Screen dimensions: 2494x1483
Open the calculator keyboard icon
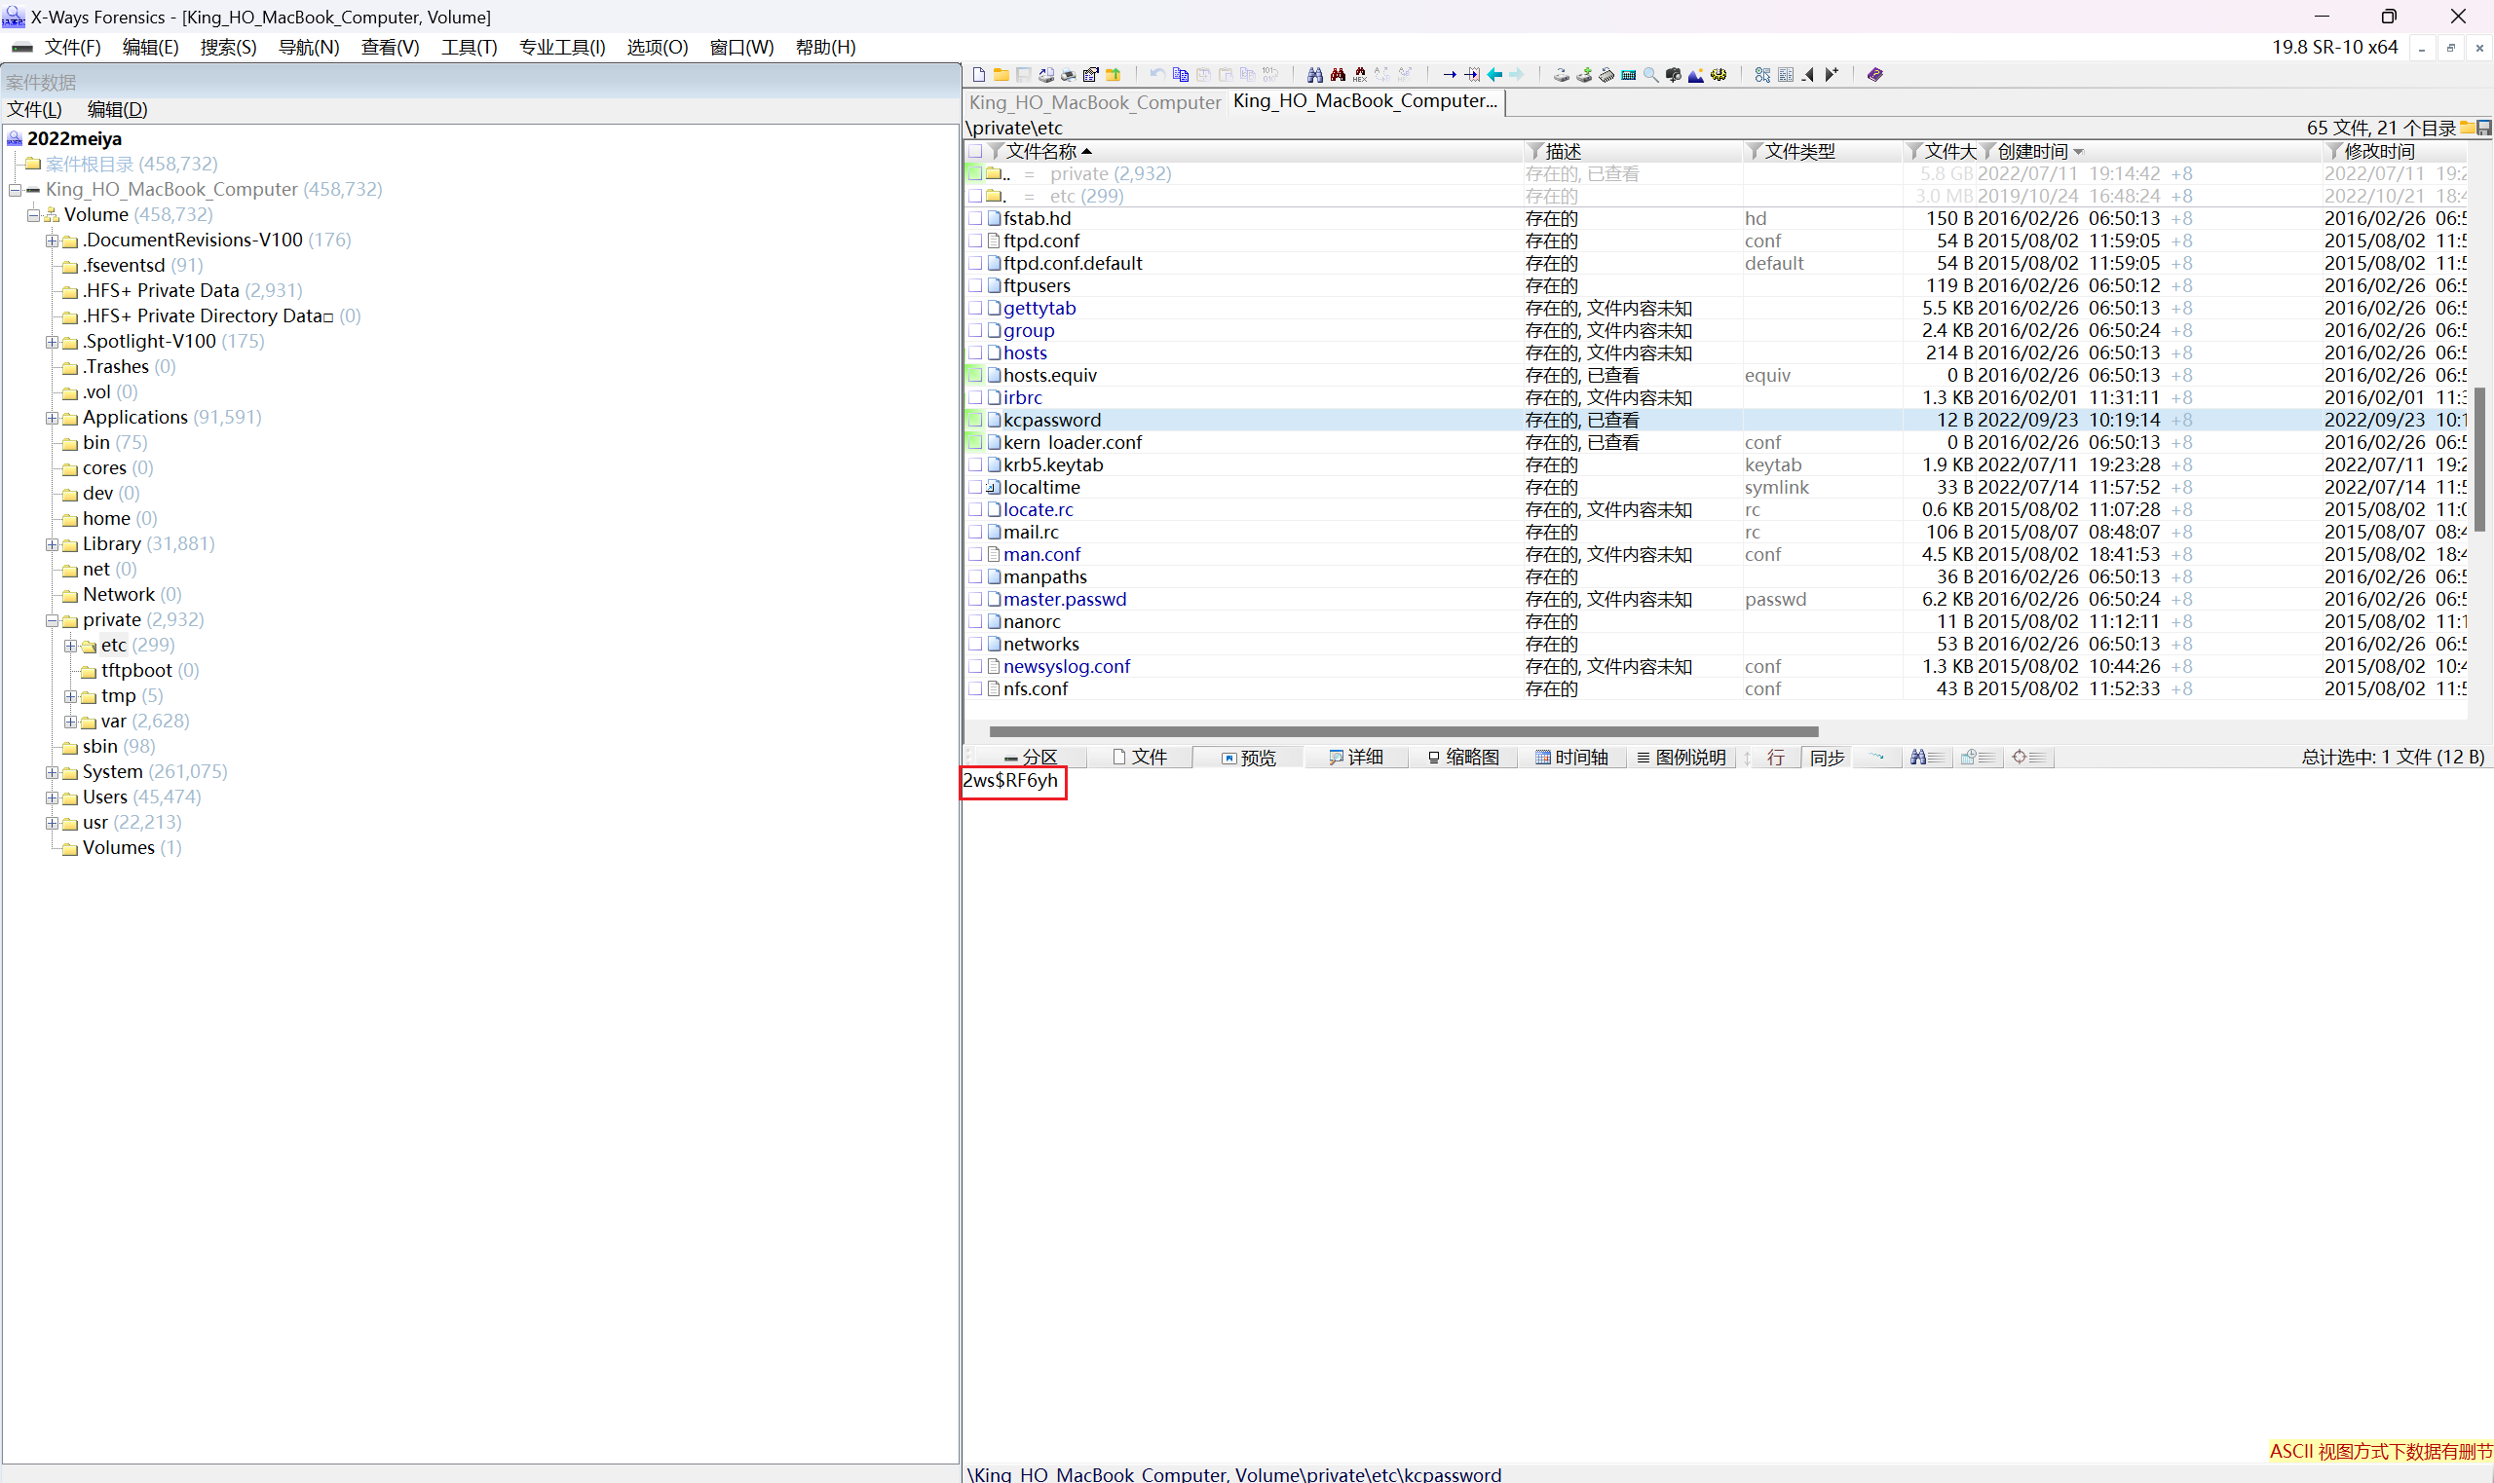tap(1628, 75)
